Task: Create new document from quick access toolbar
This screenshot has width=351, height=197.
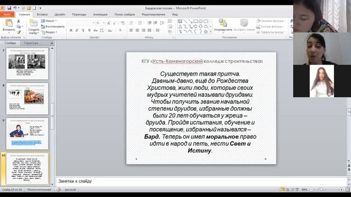Action: [x=34, y=8]
